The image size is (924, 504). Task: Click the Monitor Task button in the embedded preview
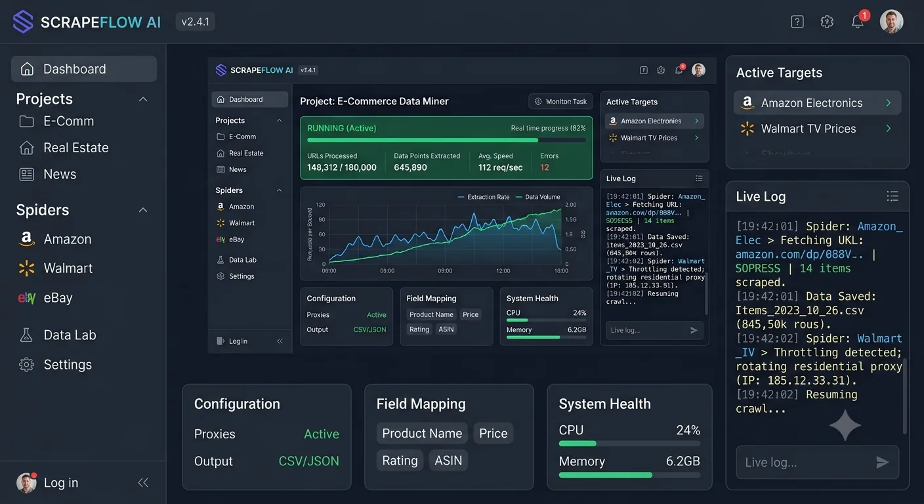[x=561, y=102]
